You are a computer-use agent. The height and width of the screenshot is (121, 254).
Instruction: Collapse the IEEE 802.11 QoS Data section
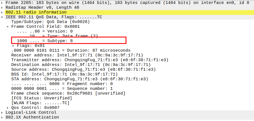[x=3, y=17]
